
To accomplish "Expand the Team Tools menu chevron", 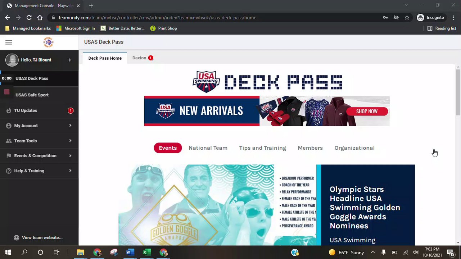I will 70,141.
